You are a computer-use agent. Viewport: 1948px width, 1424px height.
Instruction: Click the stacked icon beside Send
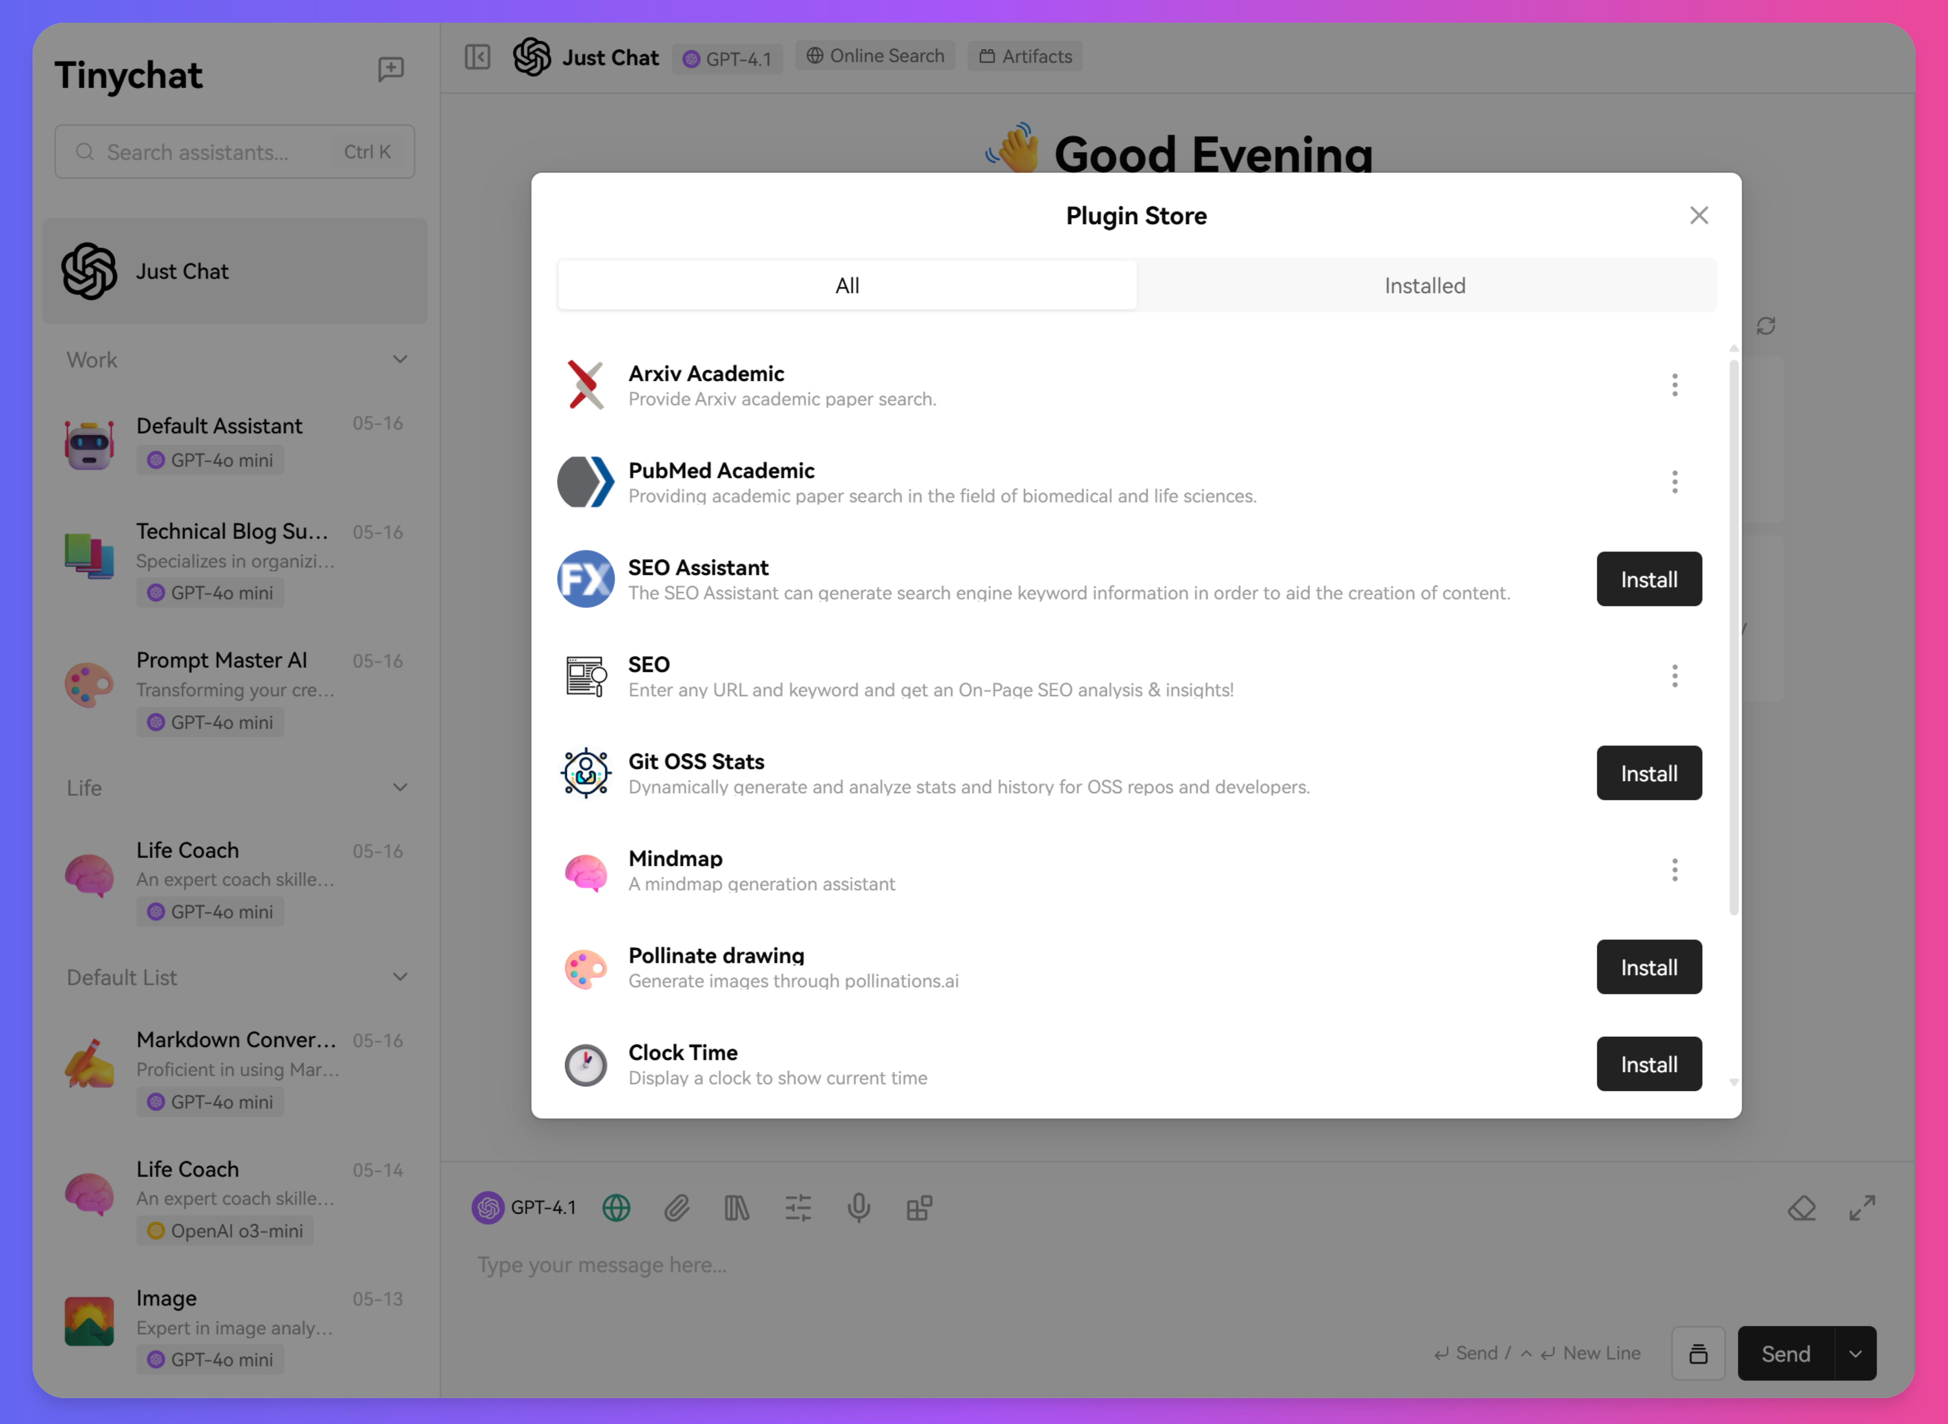click(1698, 1353)
